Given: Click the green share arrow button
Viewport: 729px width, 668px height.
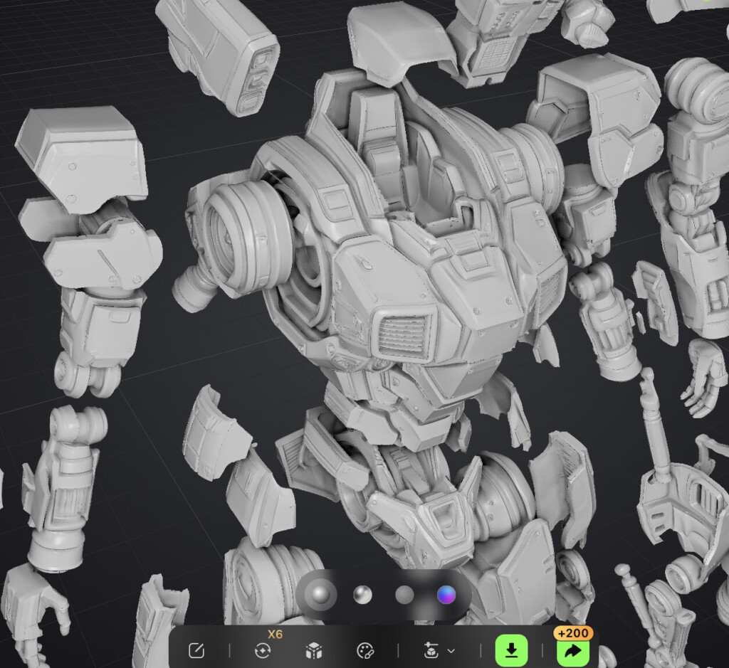Looking at the screenshot, I should point(573,651).
